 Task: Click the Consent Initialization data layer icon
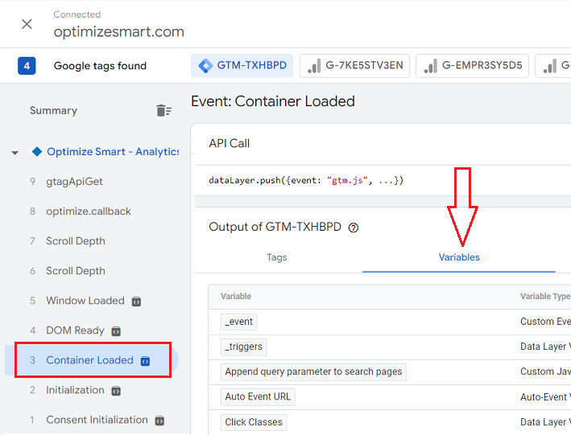[x=159, y=421]
